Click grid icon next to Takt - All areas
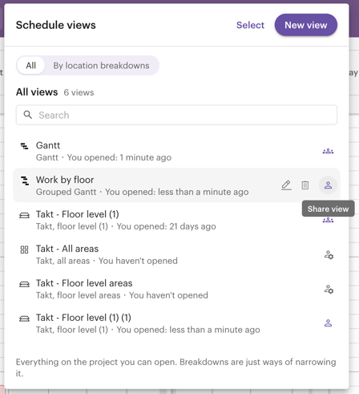The height and width of the screenshot is (394, 359). point(24,250)
